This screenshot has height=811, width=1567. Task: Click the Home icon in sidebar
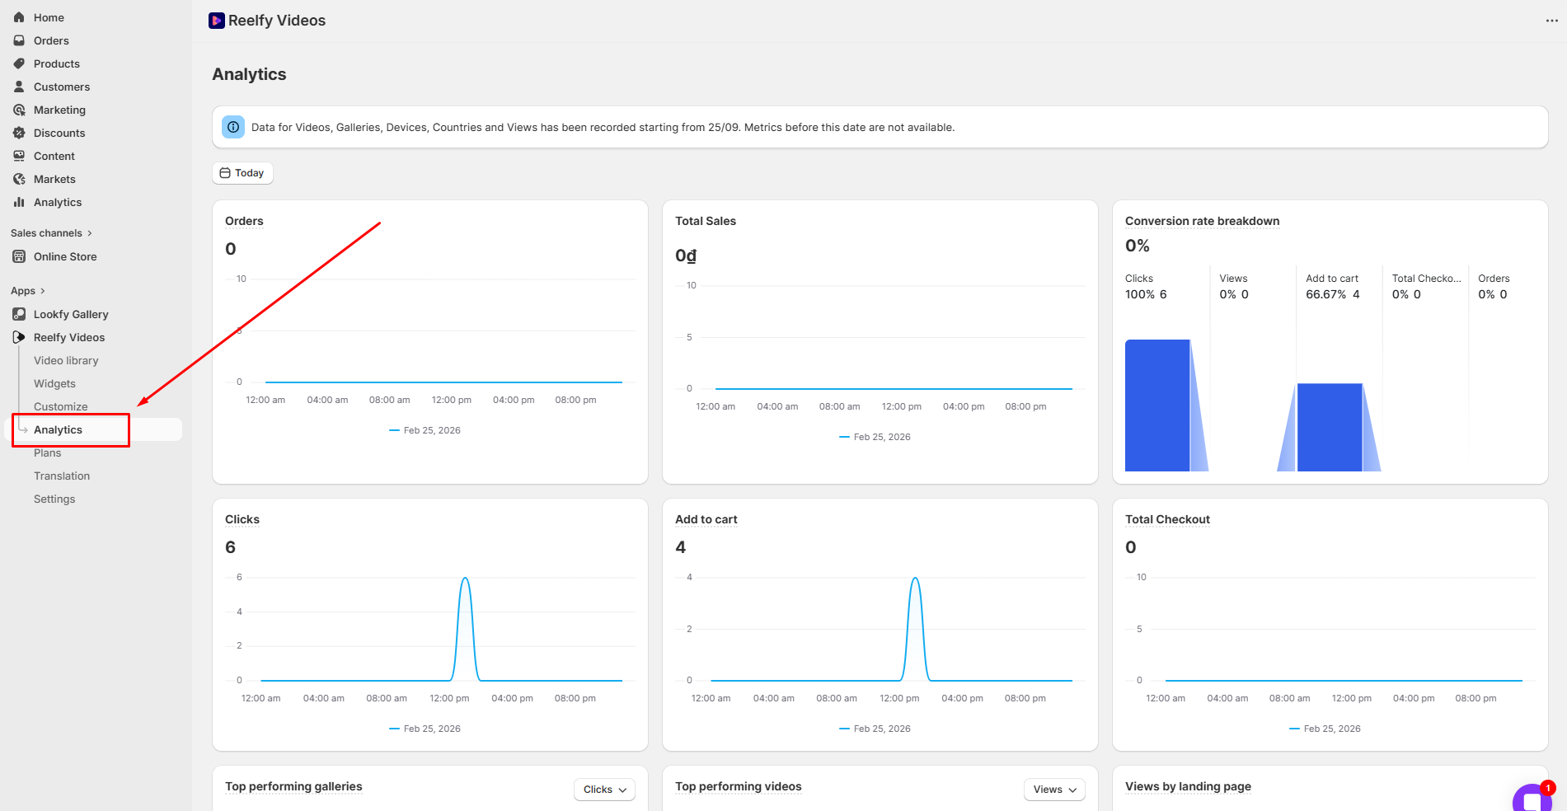pyautogui.click(x=19, y=17)
